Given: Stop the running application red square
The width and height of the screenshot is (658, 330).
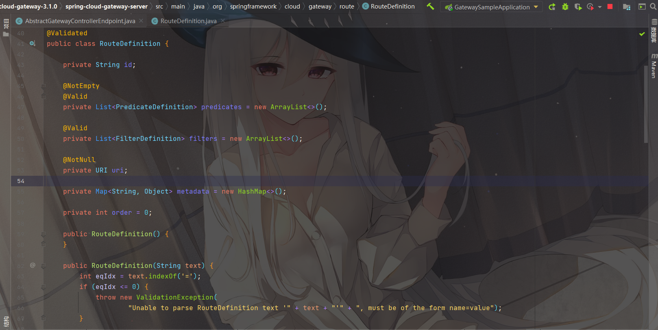Looking at the screenshot, I should click(x=610, y=6).
